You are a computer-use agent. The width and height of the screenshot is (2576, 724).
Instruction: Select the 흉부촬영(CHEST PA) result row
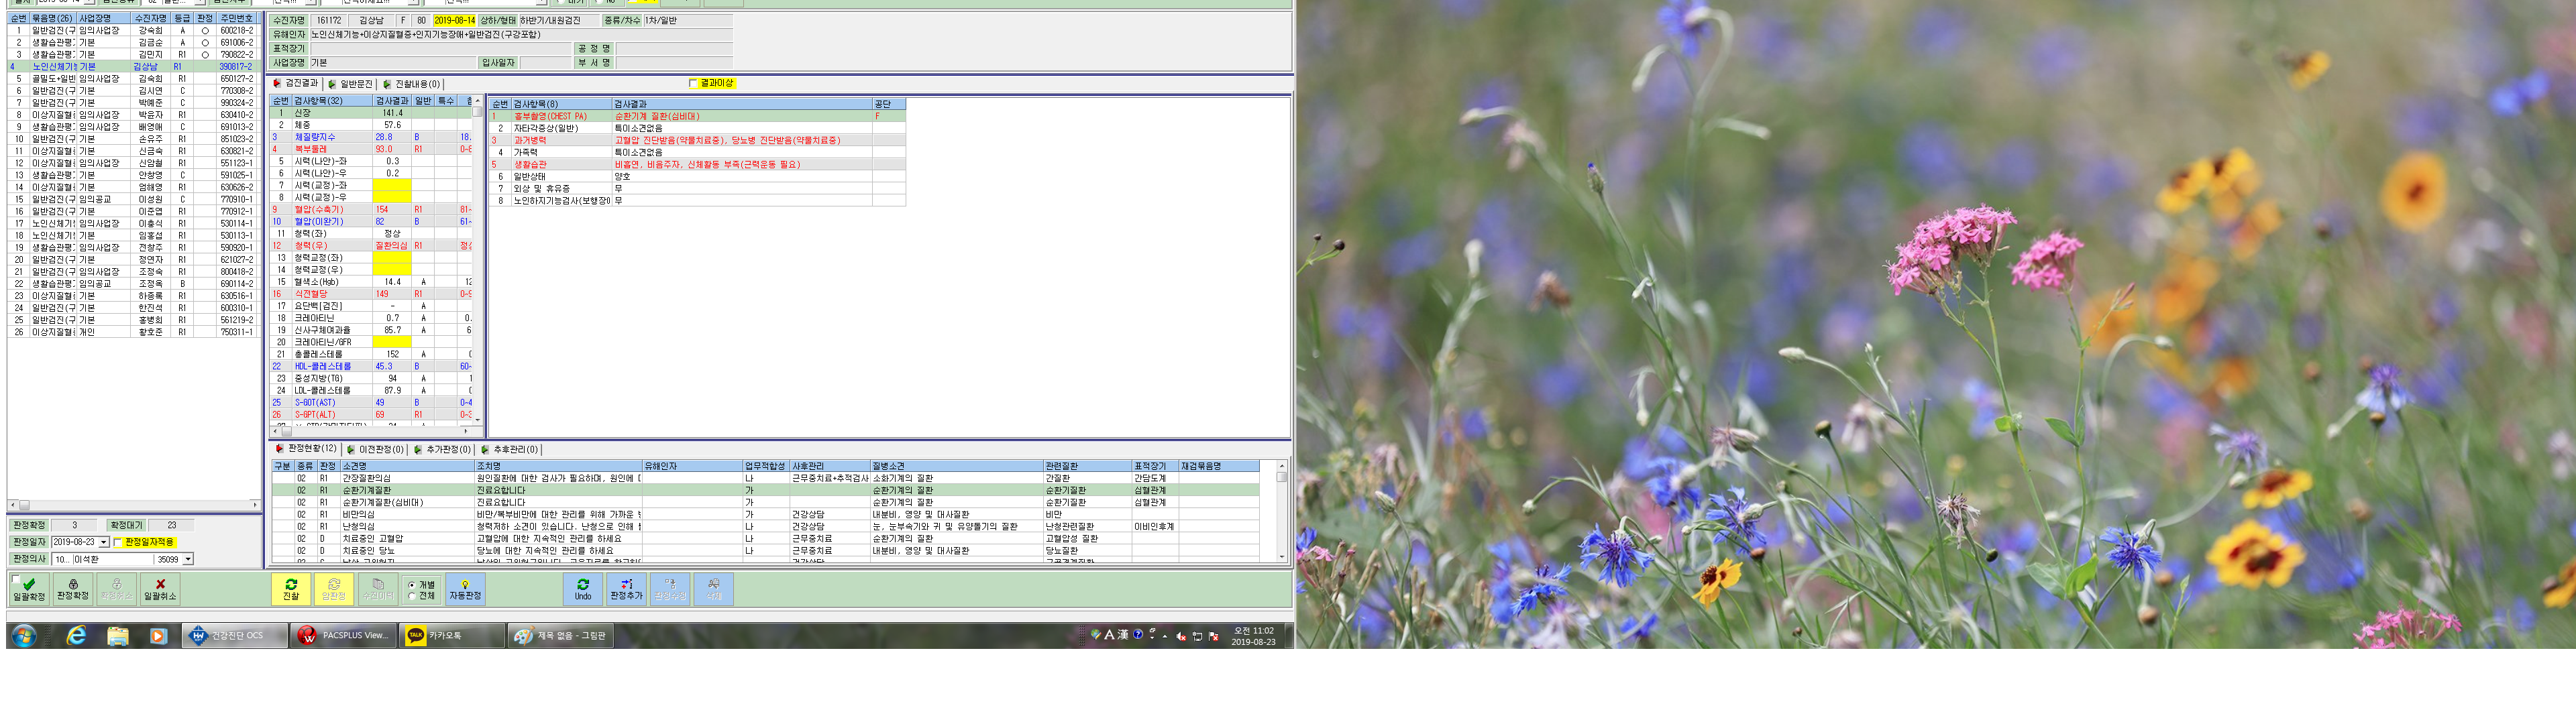coord(697,116)
